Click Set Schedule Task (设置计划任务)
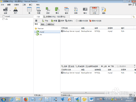Viewport: 136px width, 102px height. (82, 21)
